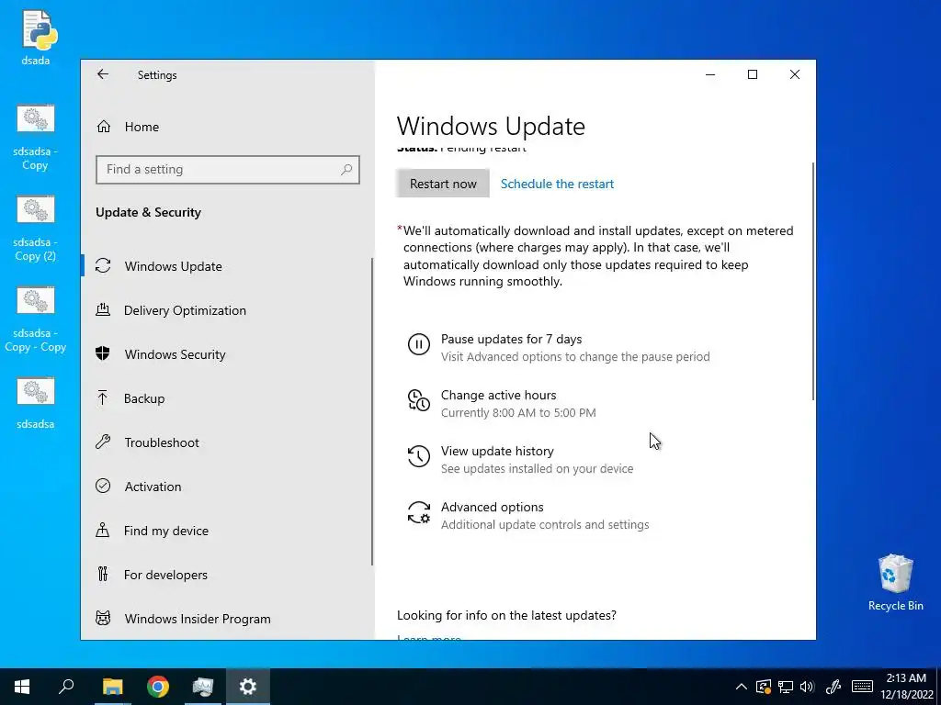Screen dimensions: 941x705
Task: Go to Settings Home
Action: (142, 127)
